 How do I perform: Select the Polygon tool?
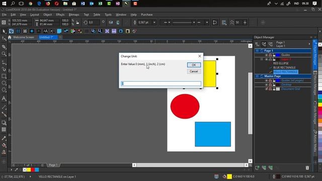coord(4,90)
